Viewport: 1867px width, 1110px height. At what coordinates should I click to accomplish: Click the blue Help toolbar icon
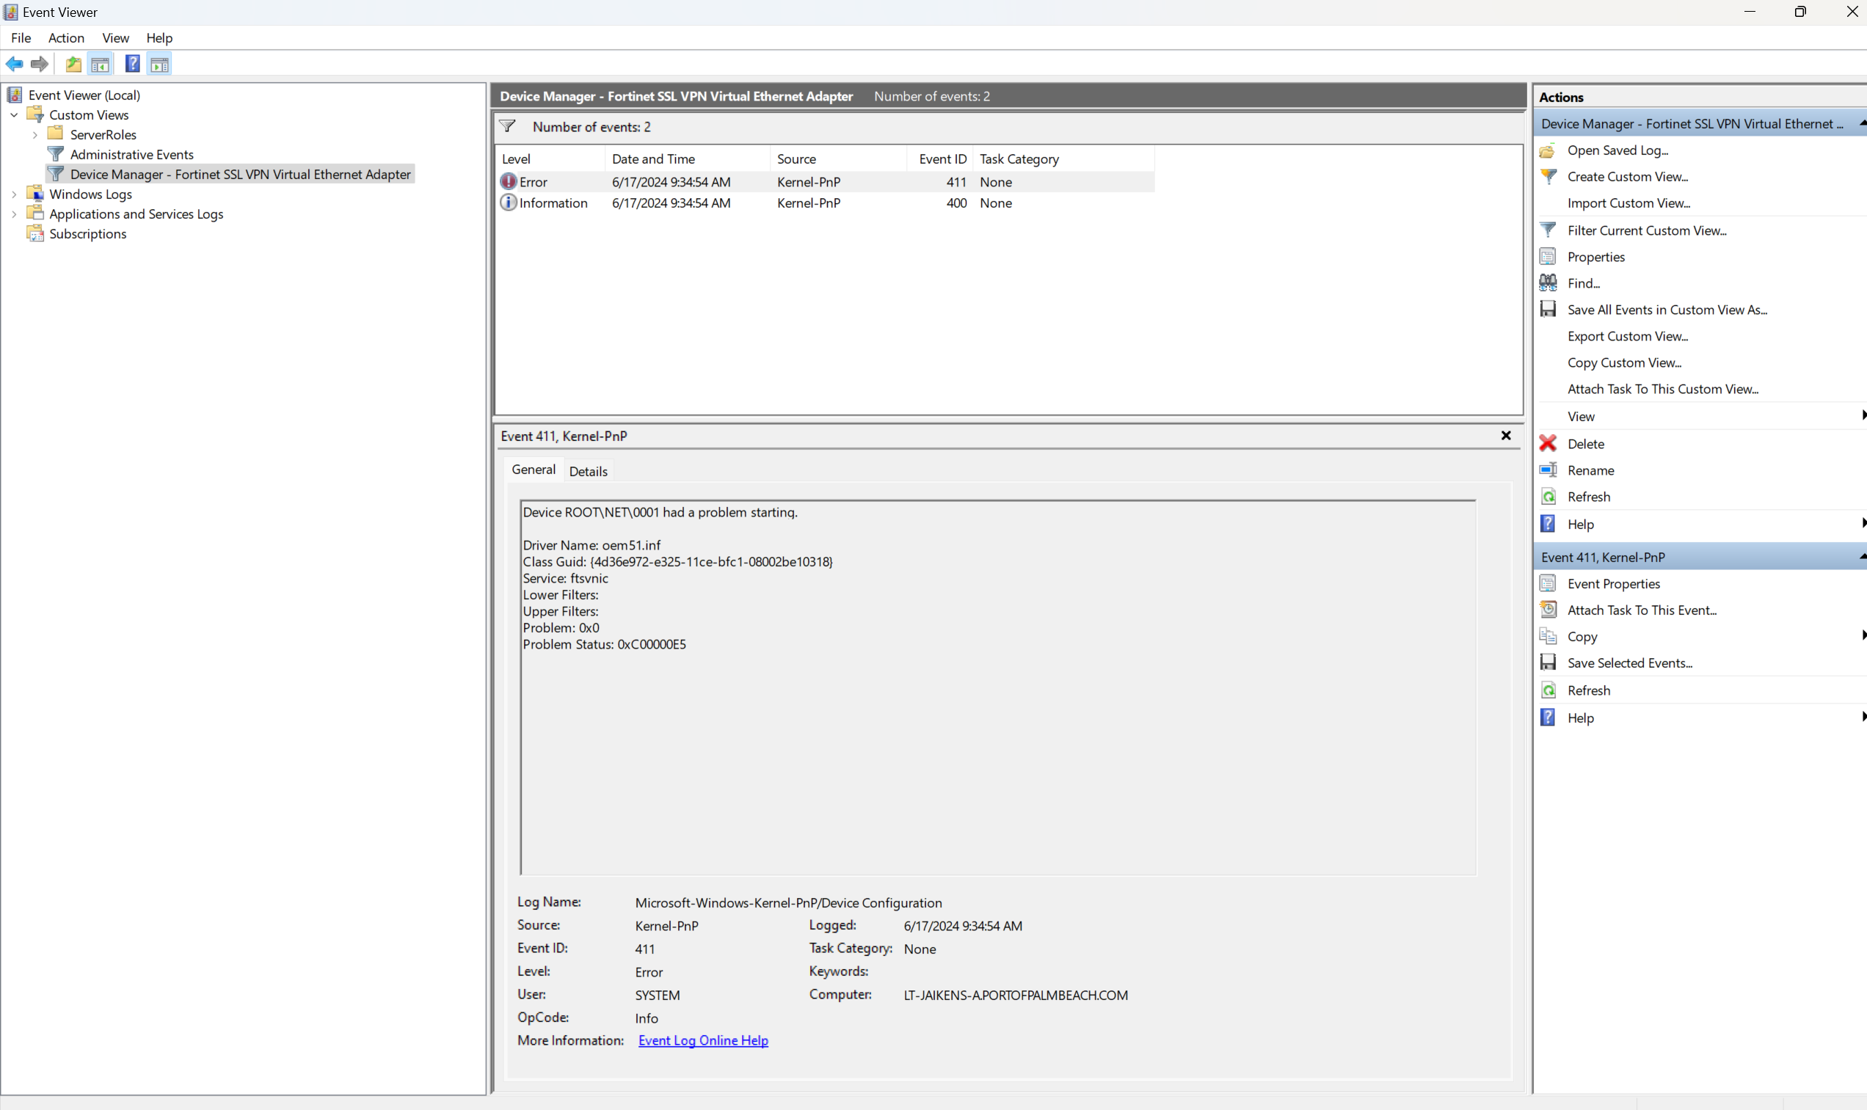click(x=132, y=65)
